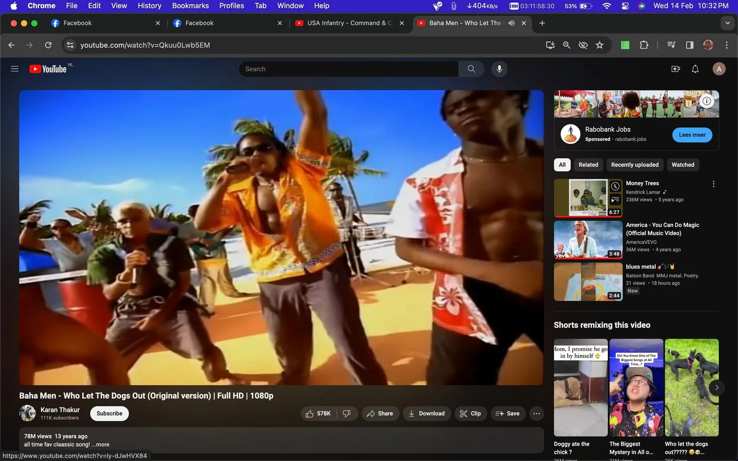Open 'Who let the dogs out' Short

tap(692, 388)
